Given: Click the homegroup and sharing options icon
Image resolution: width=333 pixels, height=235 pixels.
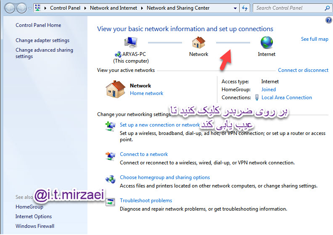Looking at the screenshot, I should 111,180.
